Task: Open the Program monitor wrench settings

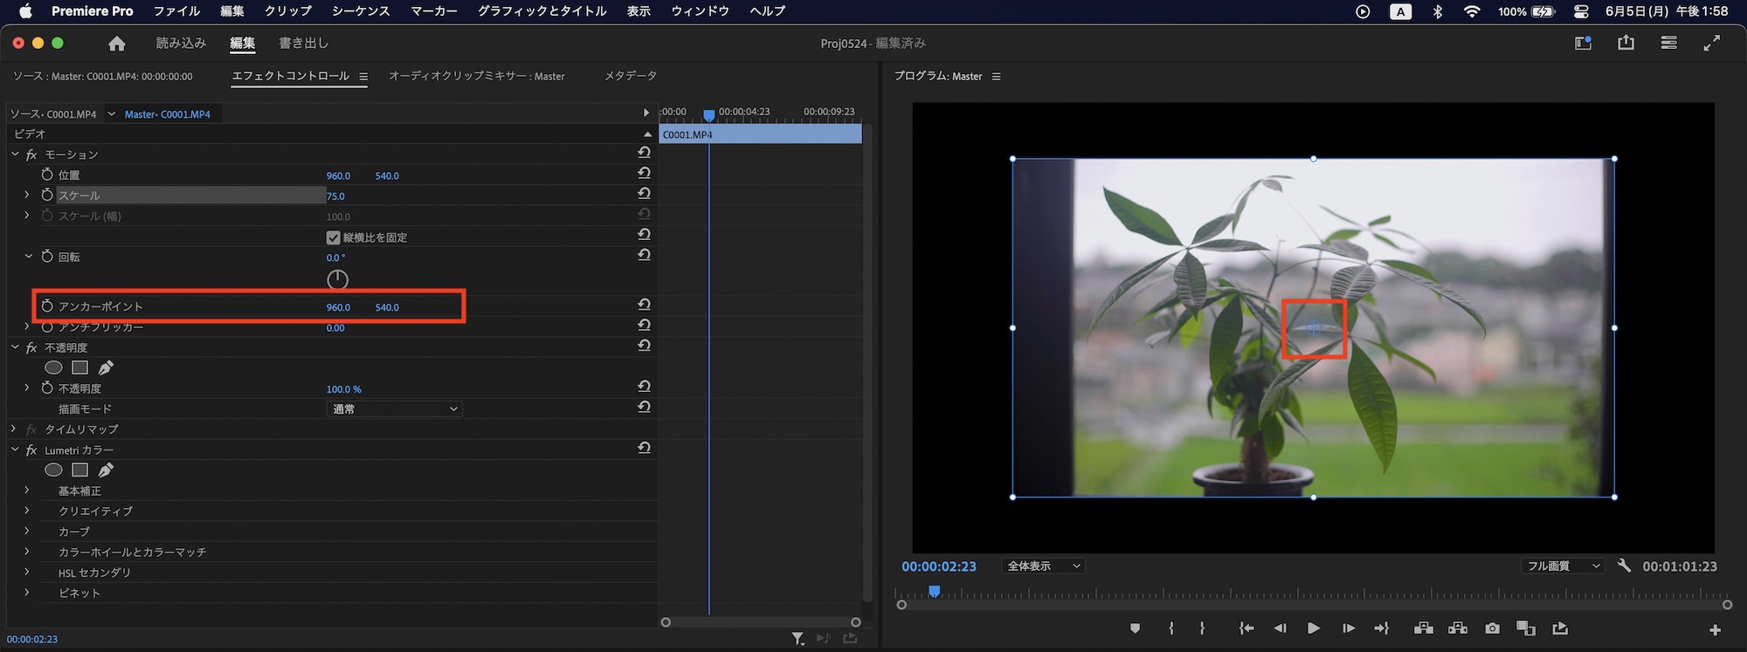Action: tap(1624, 566)
